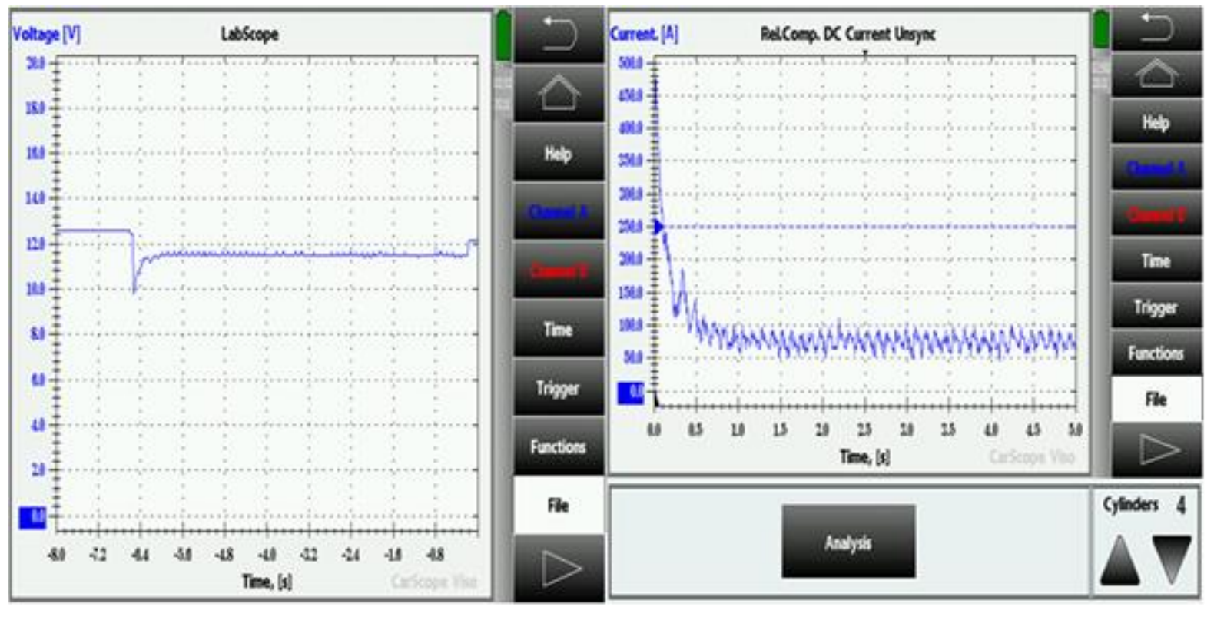Start playback in the DC Current panel
This screenshot has height=617, width=1214.
point(1156,450)
